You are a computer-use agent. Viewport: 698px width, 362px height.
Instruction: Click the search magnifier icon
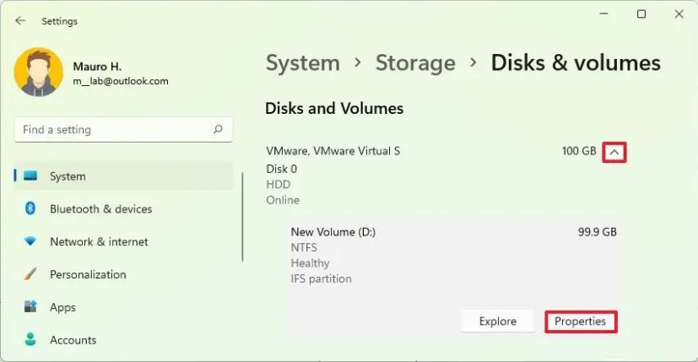218,130
